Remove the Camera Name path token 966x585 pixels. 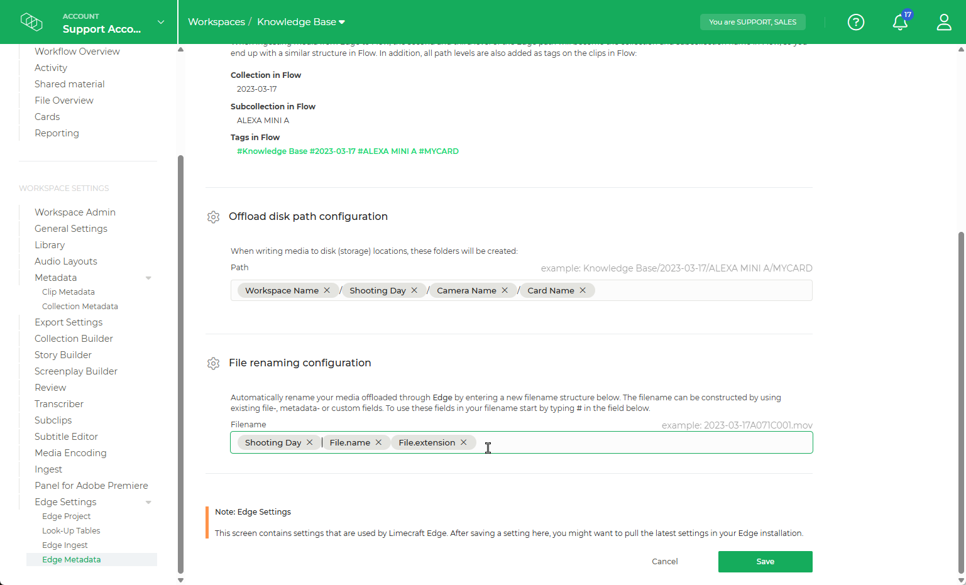(505, 290)
